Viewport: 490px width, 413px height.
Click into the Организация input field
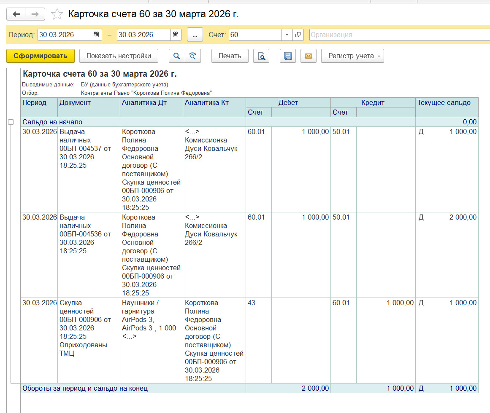coord(399,35)
